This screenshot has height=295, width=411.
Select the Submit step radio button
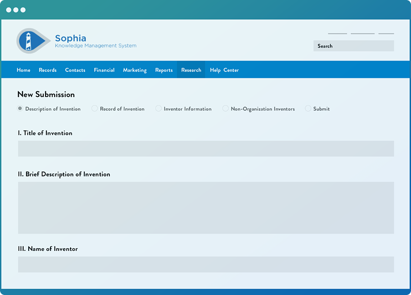(x=308, y=108)
